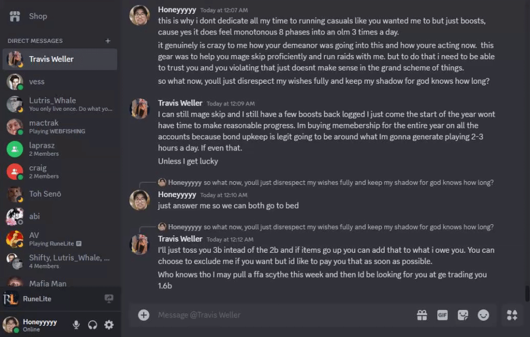Screen dimensions: 530x337
Task: Open the vess direct message
Action: [37, 82]
